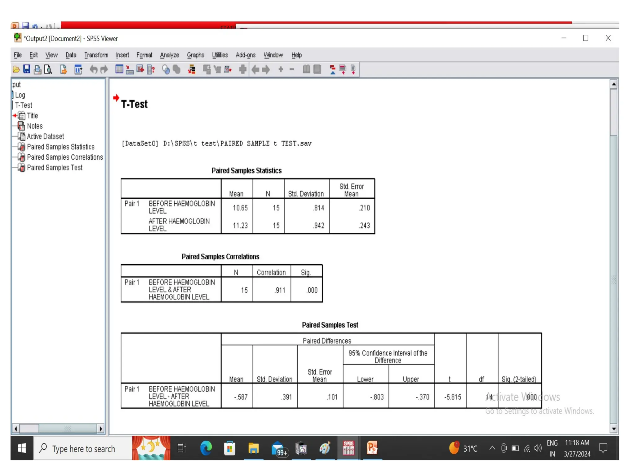Image resolution: width=635 pixels, height=476 pixels.
Task: Select Paired Samples Test outline item
Action: [55, 168]
